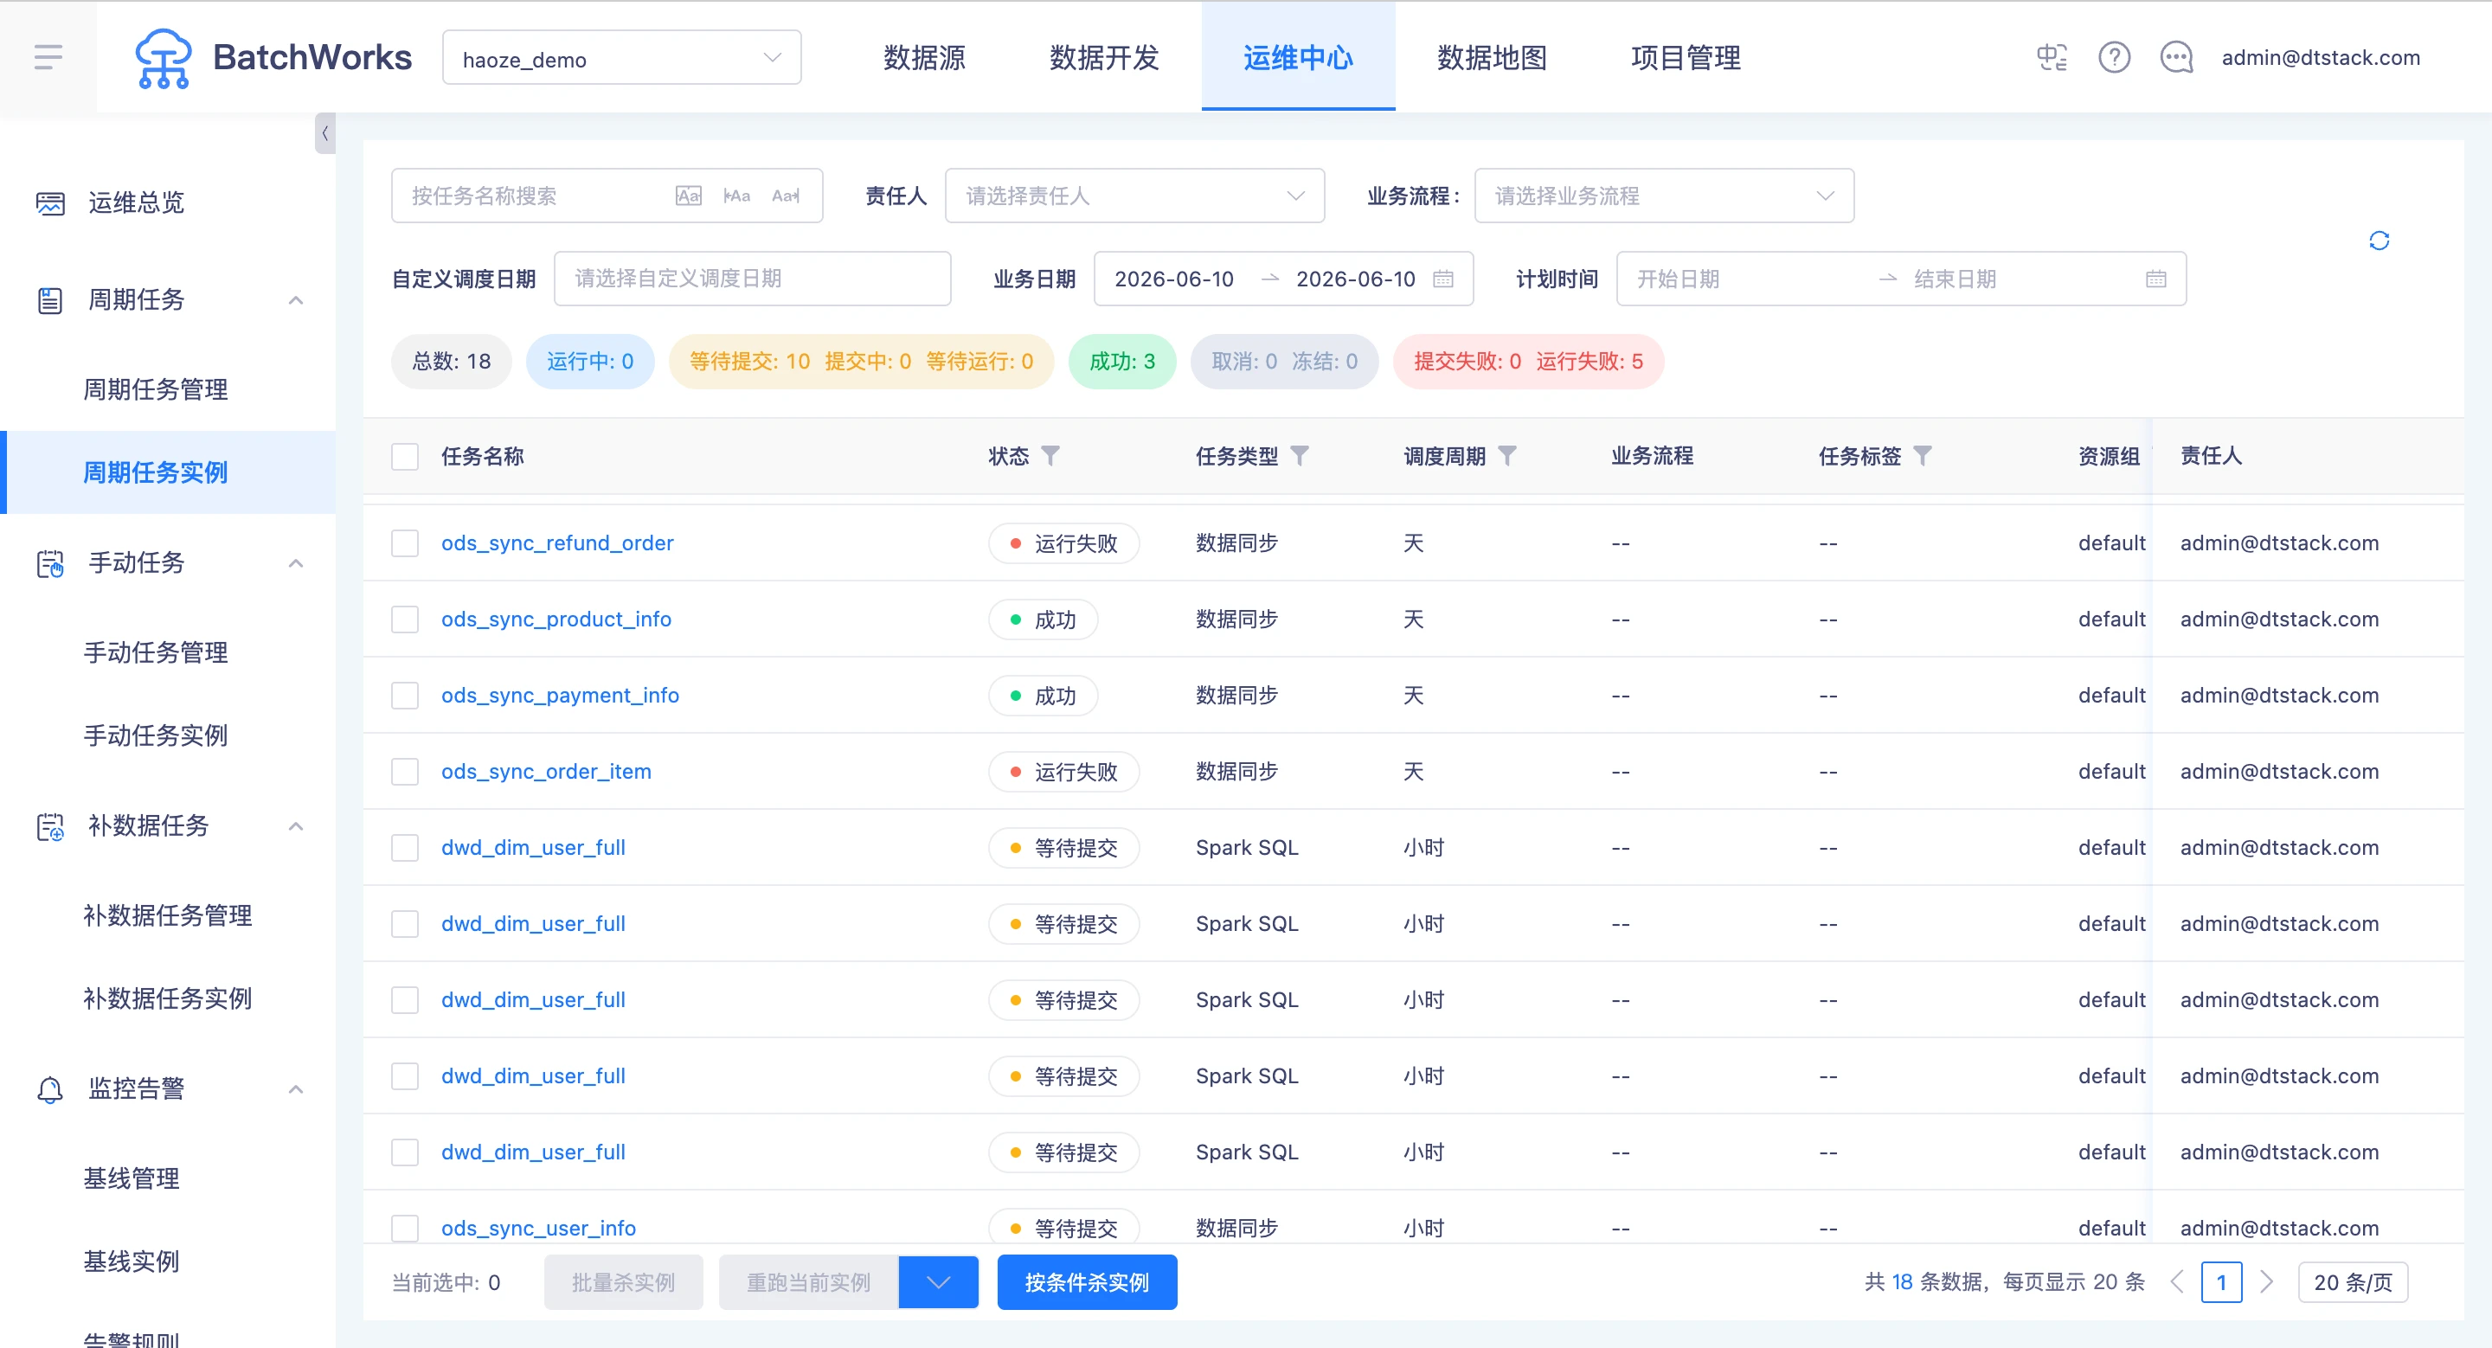
Task: Switch to the 运维中心 tab
Action: [x=1297, y=58]
